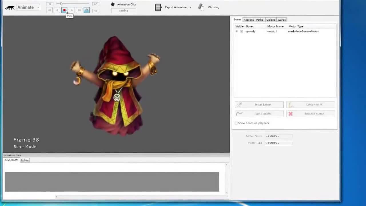Click the timeline frame slider handle
The image size is (366, 206).
61,4
